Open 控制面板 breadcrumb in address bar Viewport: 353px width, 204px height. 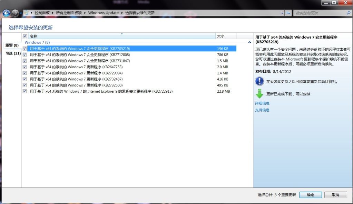[42, 13]
